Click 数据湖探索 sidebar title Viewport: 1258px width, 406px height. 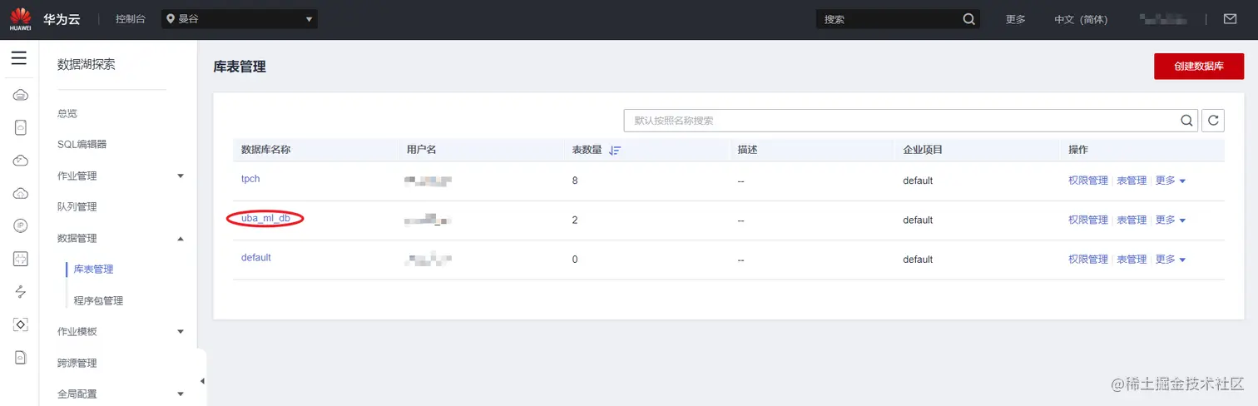pyautogui.click(x=87, y=65)
